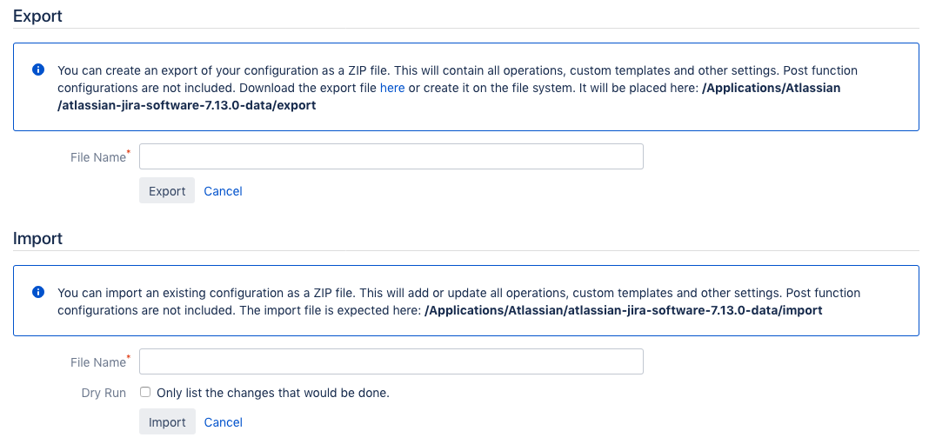Click the 'Only list the changes' checkbox label
The height and width of the screenshot is (444, 929).
coord(273,393)
